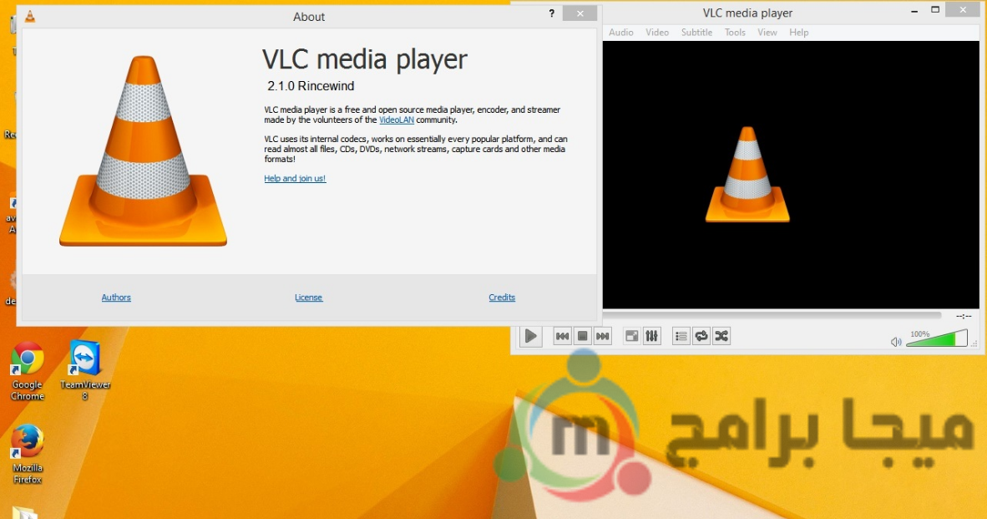
Task: Close the About dialog
Action: (x=580, y=13)
